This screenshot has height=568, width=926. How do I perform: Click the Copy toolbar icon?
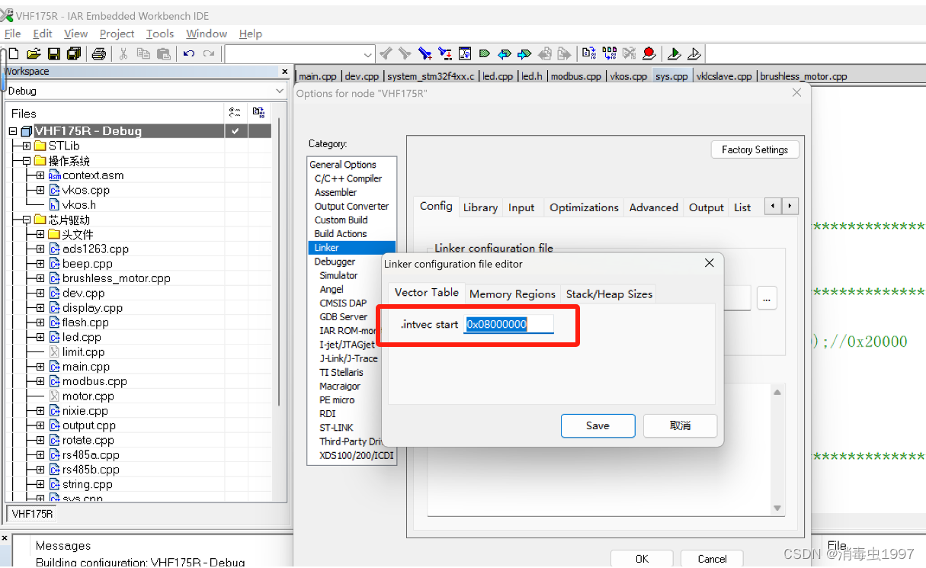(143, 53)
